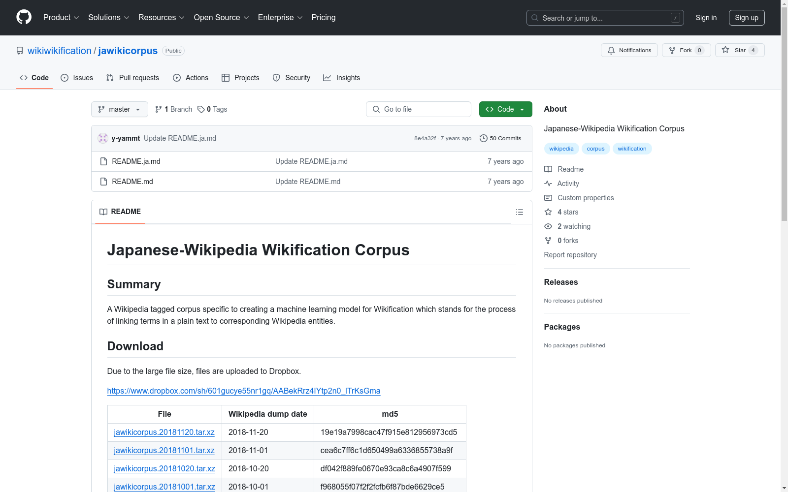This screenshot has height=492, width=788.
Task: Click the Search or jump to field
Action: coord(605,18)
